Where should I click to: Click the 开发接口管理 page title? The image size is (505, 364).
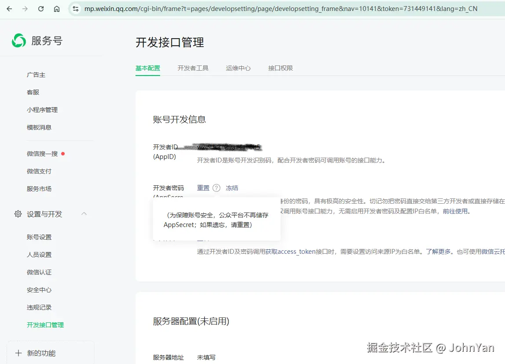point(170,43)
